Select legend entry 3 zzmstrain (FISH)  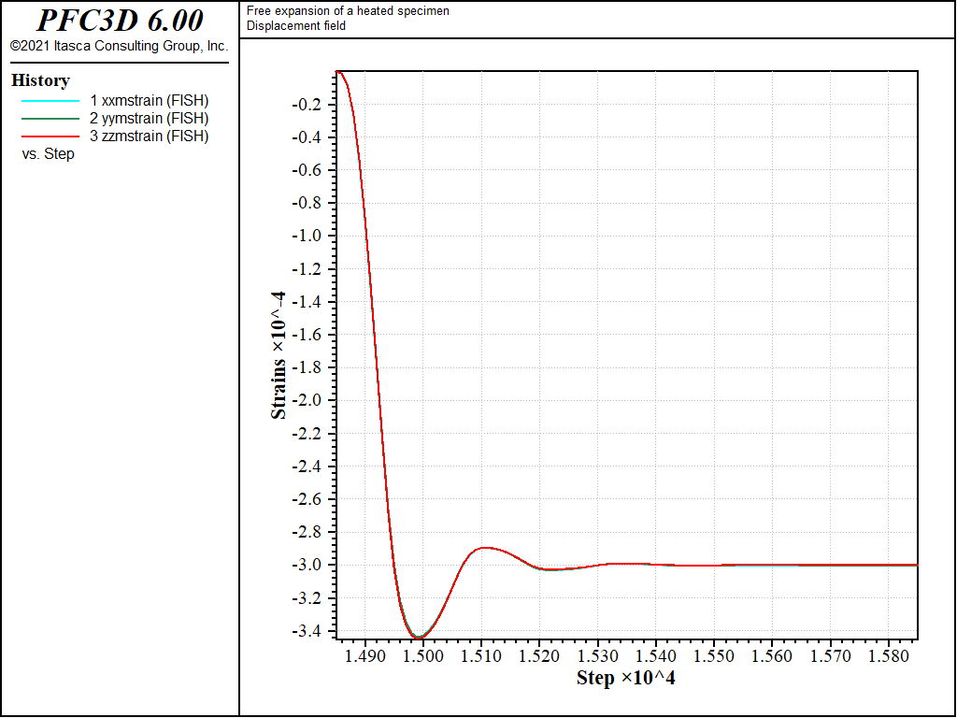[149, 136]
